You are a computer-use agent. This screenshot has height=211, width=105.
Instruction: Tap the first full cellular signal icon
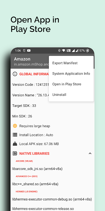click(x=73, y=51)
